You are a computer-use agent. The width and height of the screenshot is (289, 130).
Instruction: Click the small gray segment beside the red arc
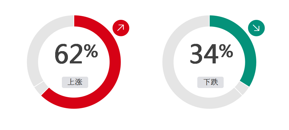42,88
